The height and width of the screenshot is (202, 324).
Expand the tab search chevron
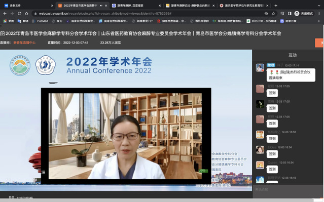[x=319, y=6]
